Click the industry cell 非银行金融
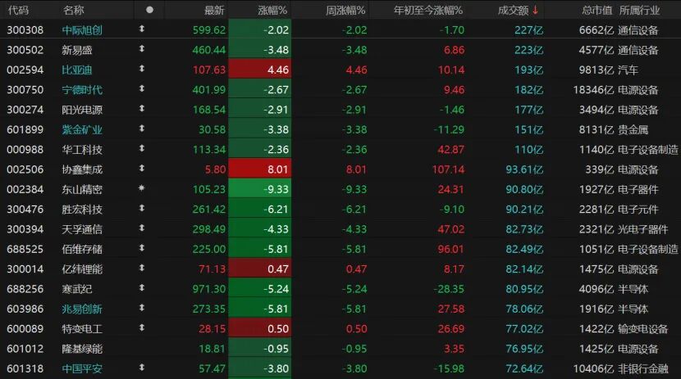 pyautogui.click(x=643, y=368)
